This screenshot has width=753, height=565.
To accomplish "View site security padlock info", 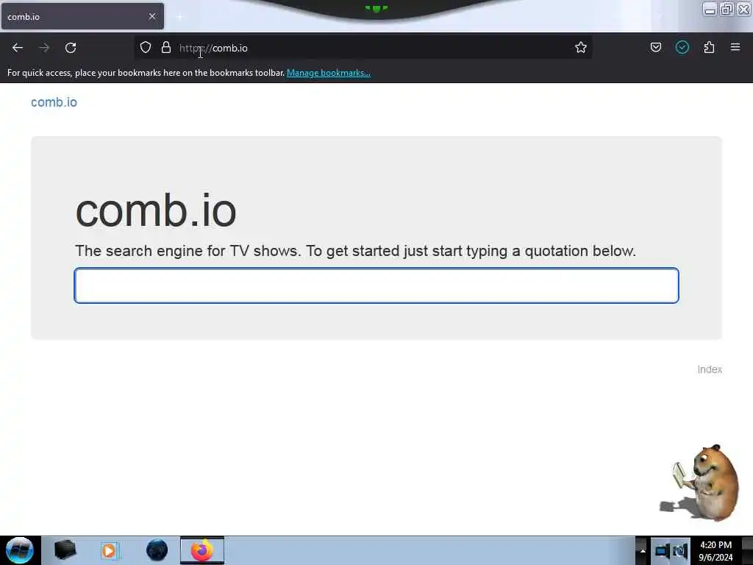I will (x=166, y=47).
